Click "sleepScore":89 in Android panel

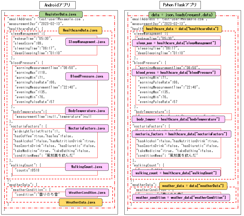pyautogui.click(x=28, y=43)
